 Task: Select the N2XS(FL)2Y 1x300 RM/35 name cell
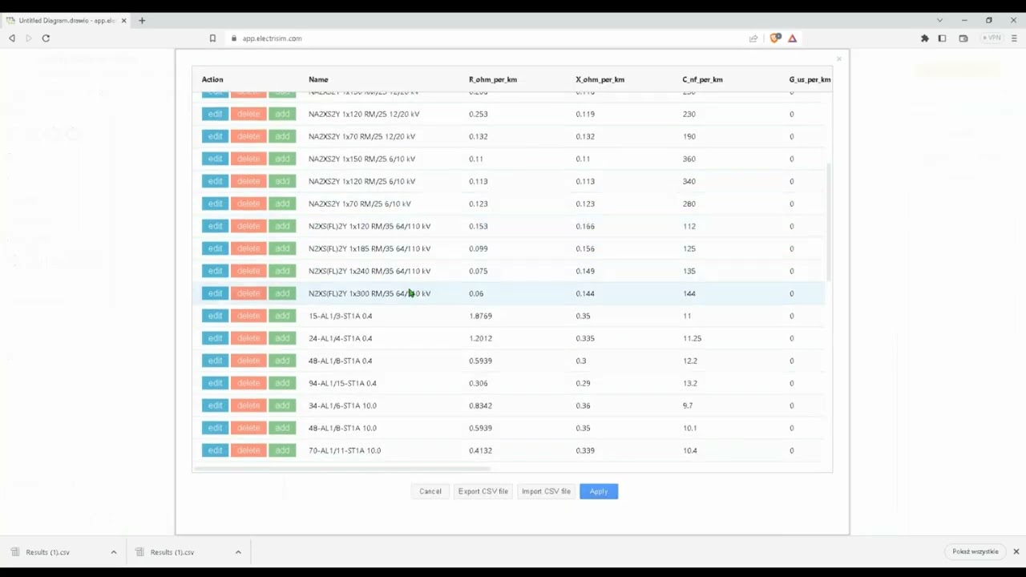pos(370,293)
